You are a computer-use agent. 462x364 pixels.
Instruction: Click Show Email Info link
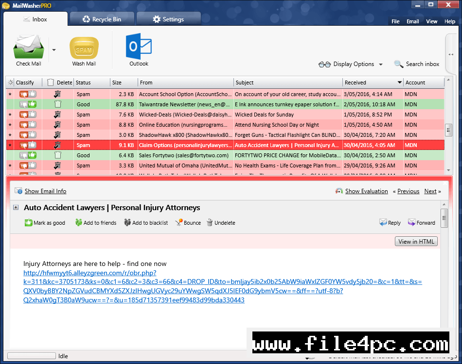45,191
